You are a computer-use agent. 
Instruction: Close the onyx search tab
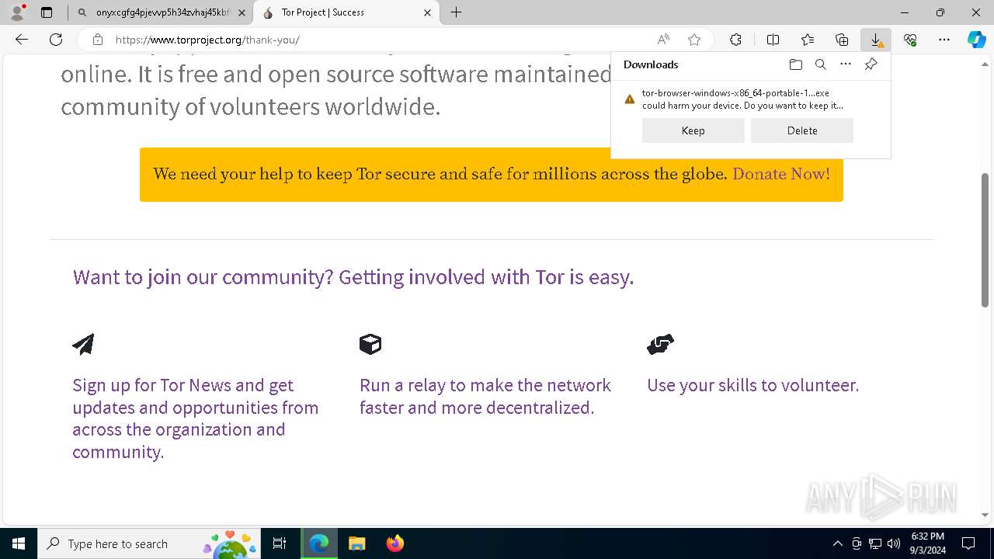tap(242, 12)
